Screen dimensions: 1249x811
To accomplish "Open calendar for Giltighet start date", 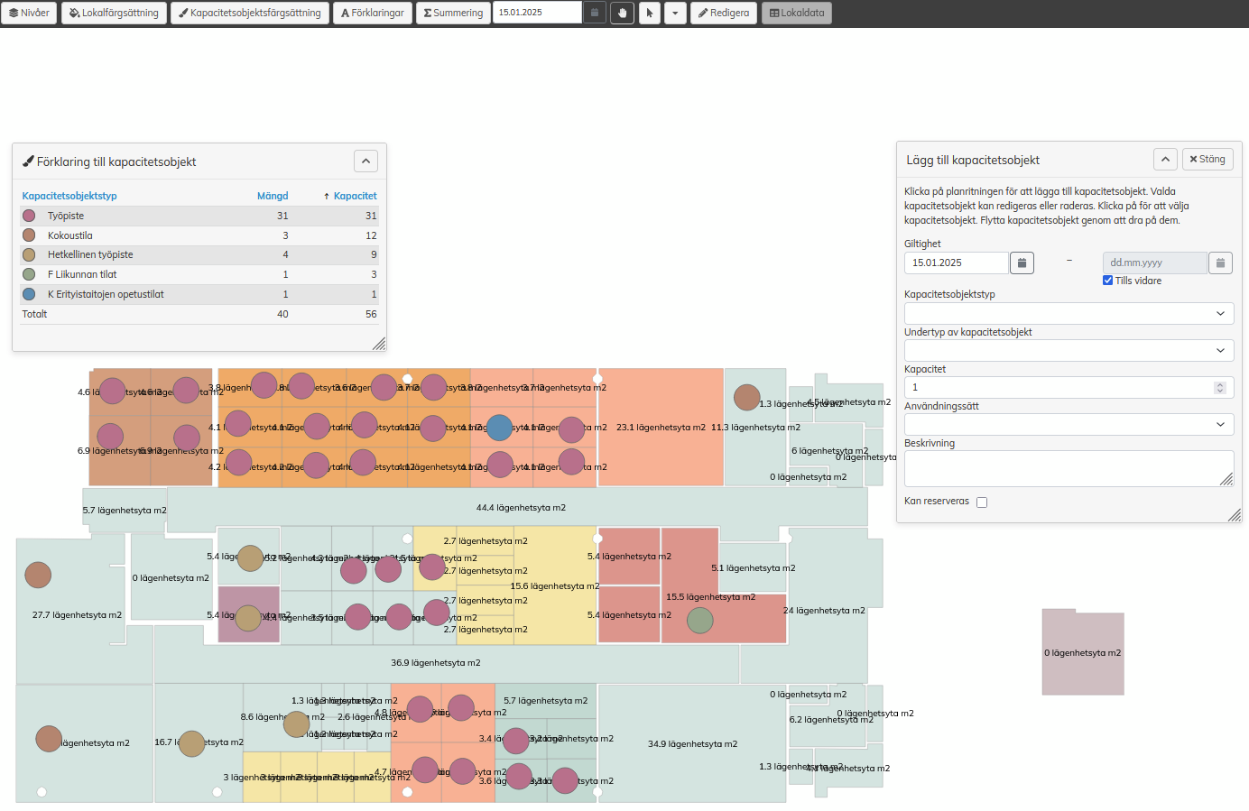I will tap(1022, 263).
